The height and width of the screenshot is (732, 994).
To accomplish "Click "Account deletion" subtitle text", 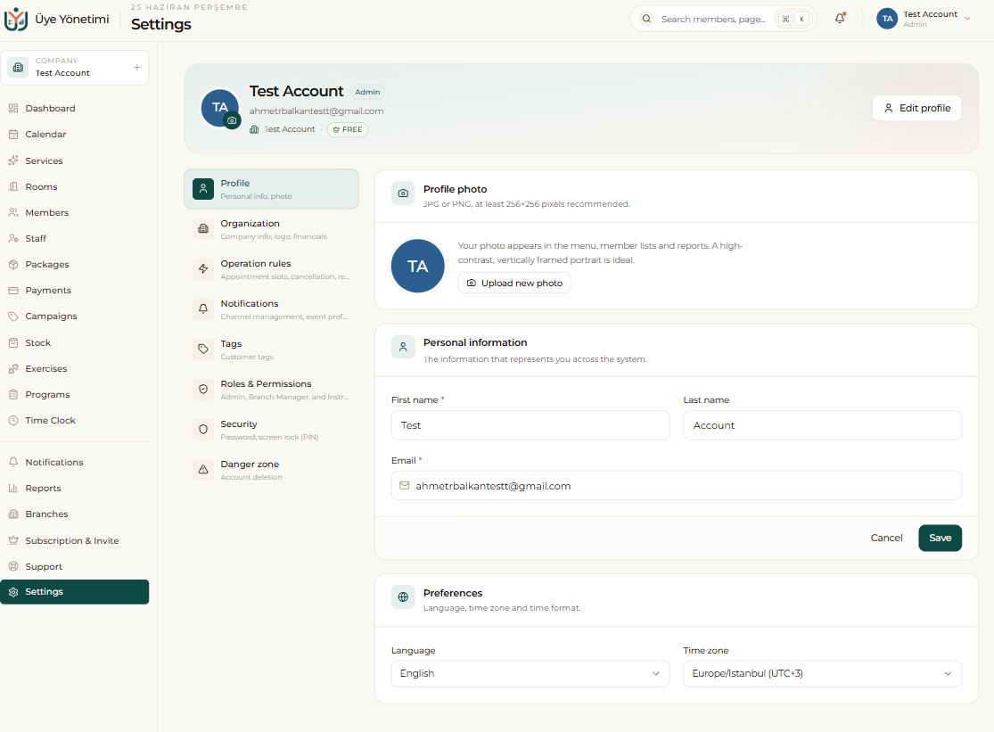I will 251,477.
